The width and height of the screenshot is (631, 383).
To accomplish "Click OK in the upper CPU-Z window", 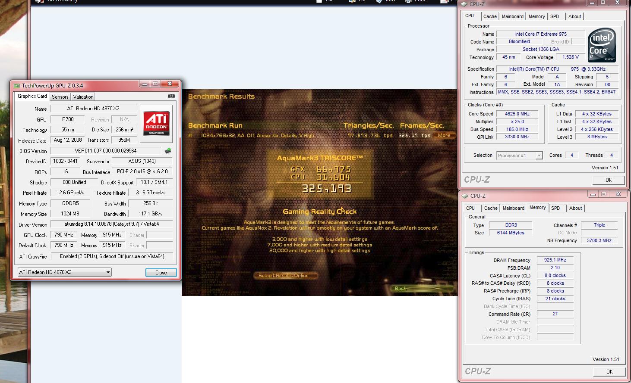I will 609,180.
